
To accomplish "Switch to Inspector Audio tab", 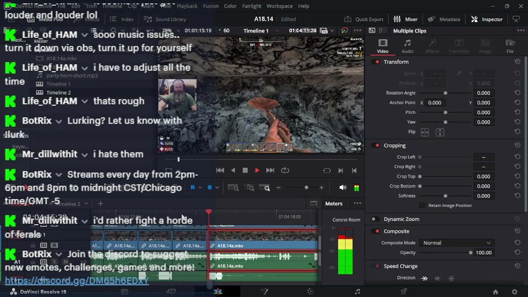I will [x=408, y=46].
